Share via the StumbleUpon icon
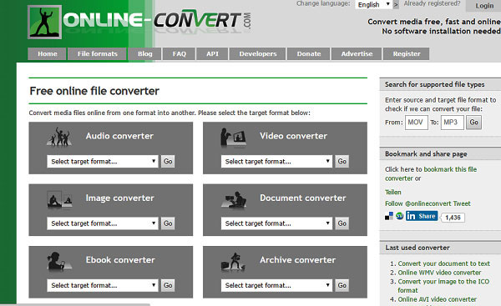Image resolution: width=501 pixels, height=306 pixels. 400,216
